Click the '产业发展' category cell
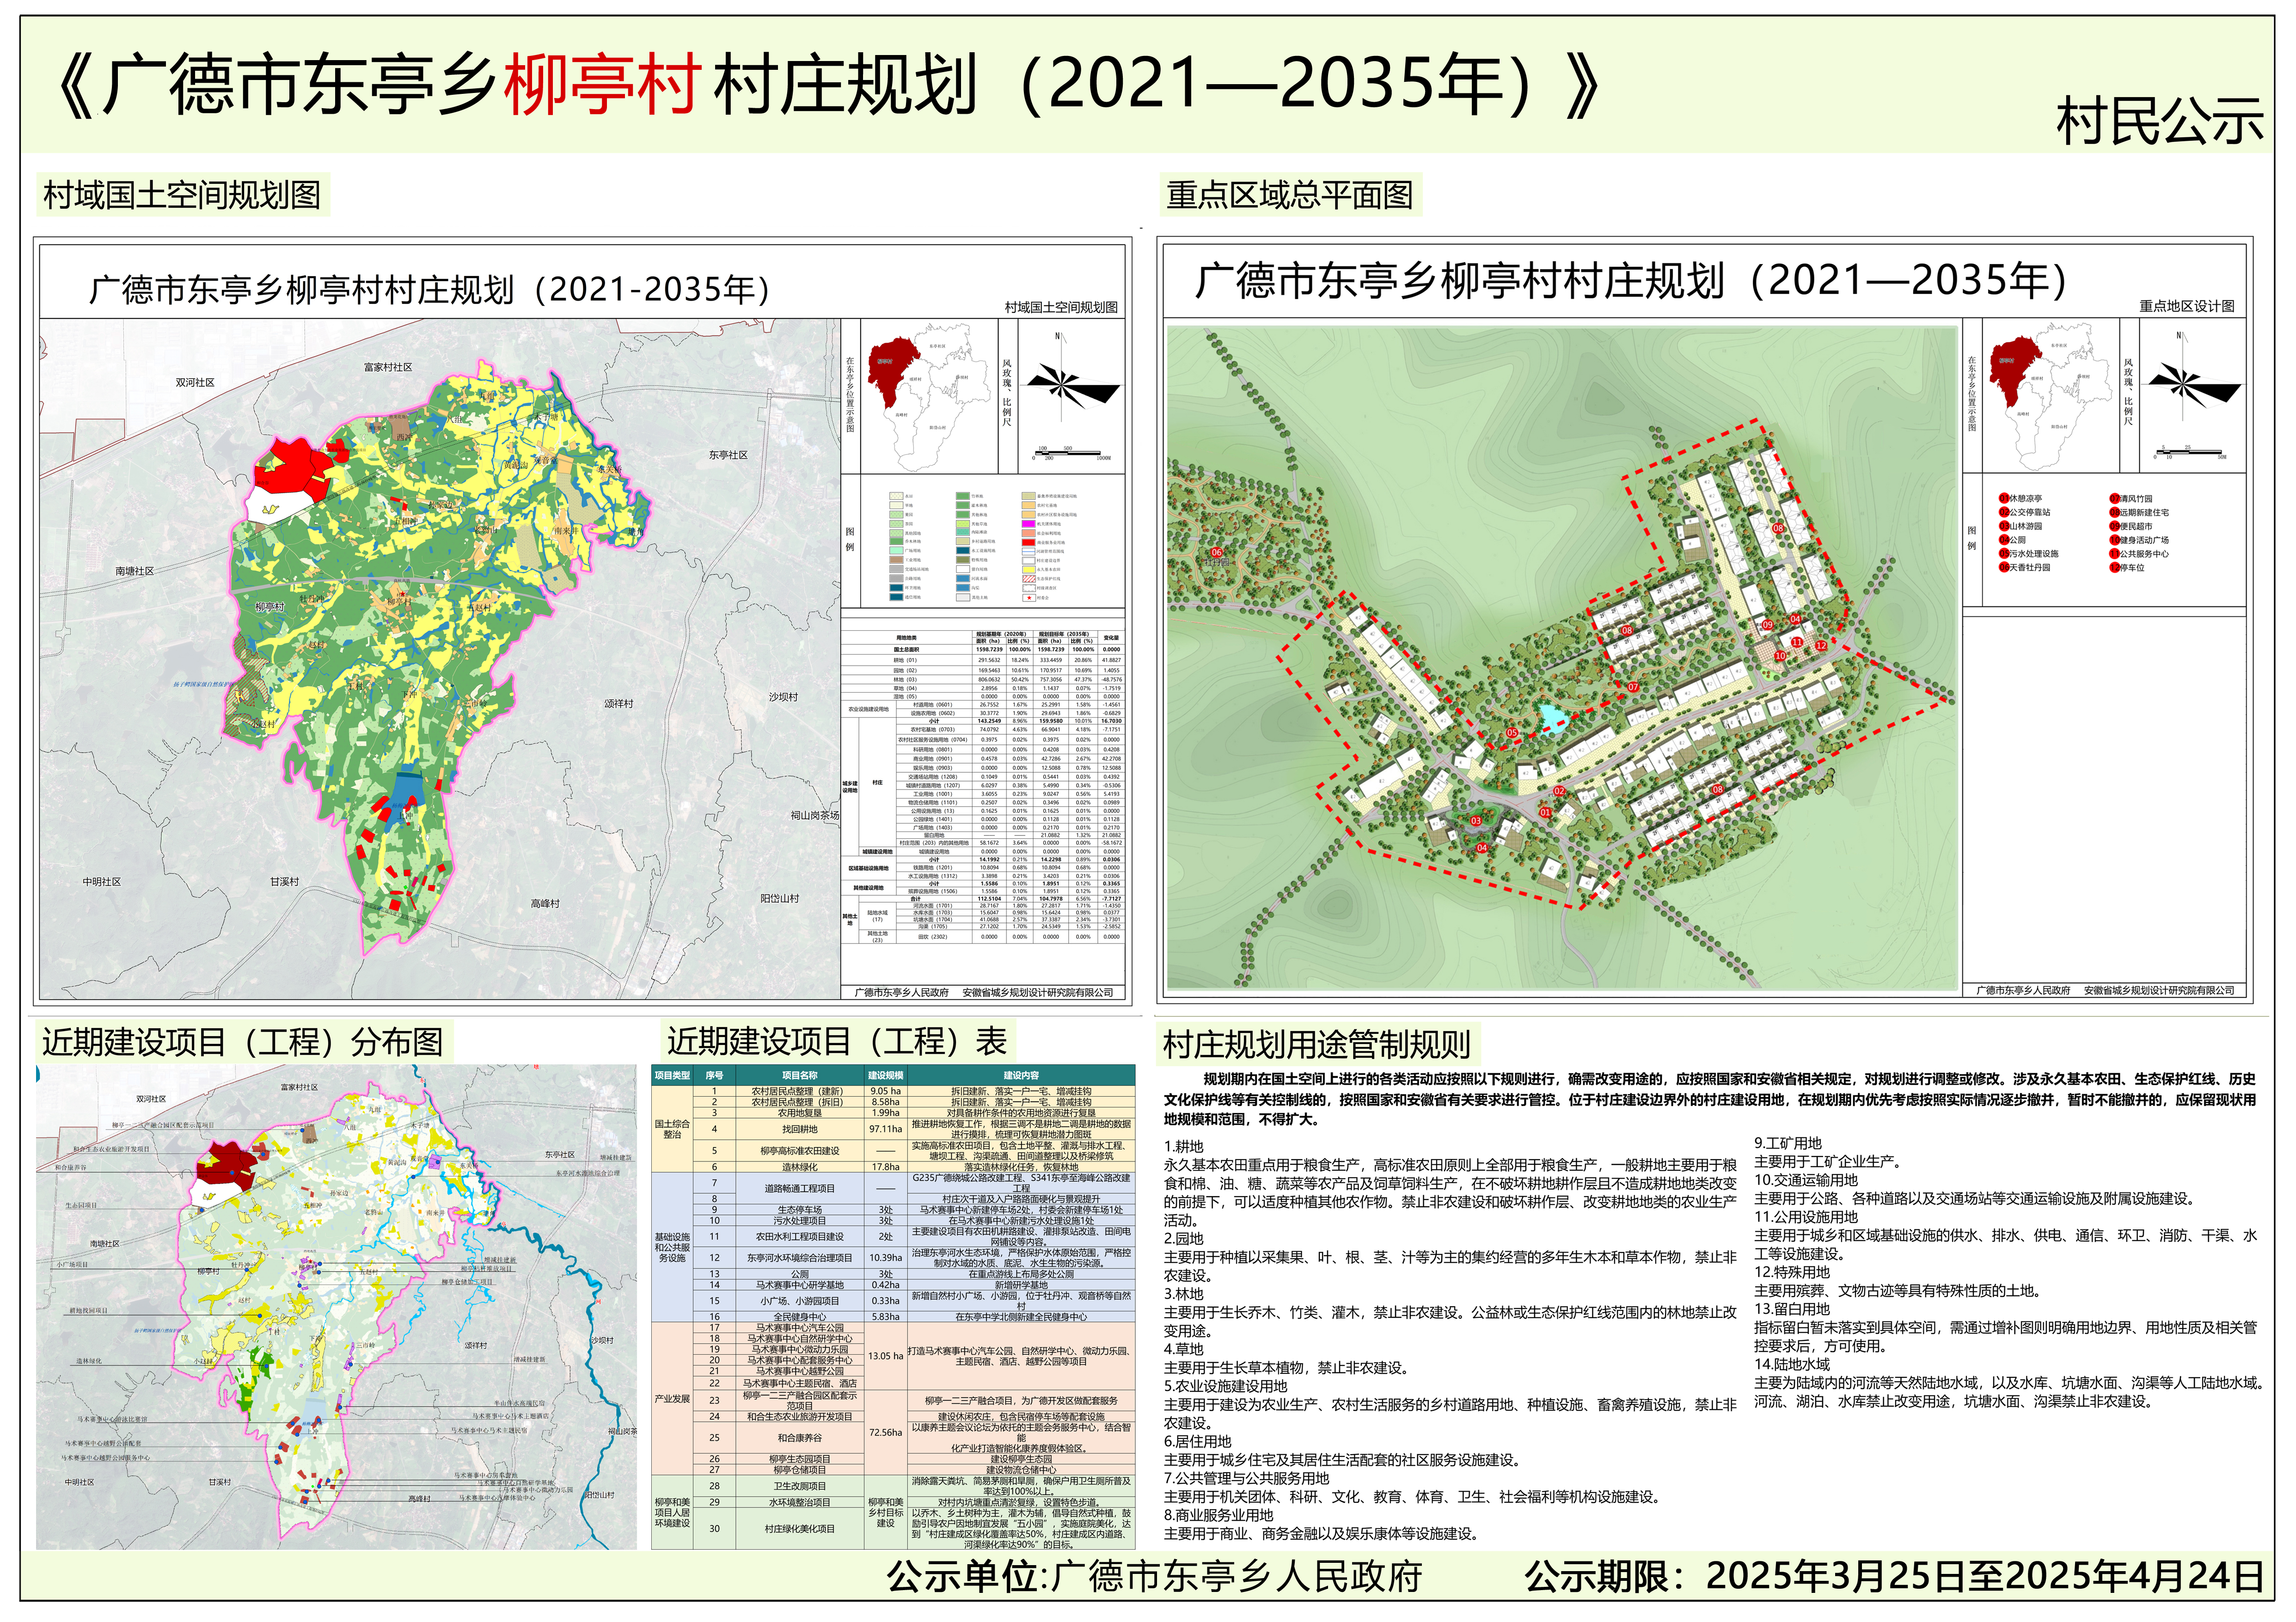Viewport: 2296px width, 1622px height. coord(672,1399)
